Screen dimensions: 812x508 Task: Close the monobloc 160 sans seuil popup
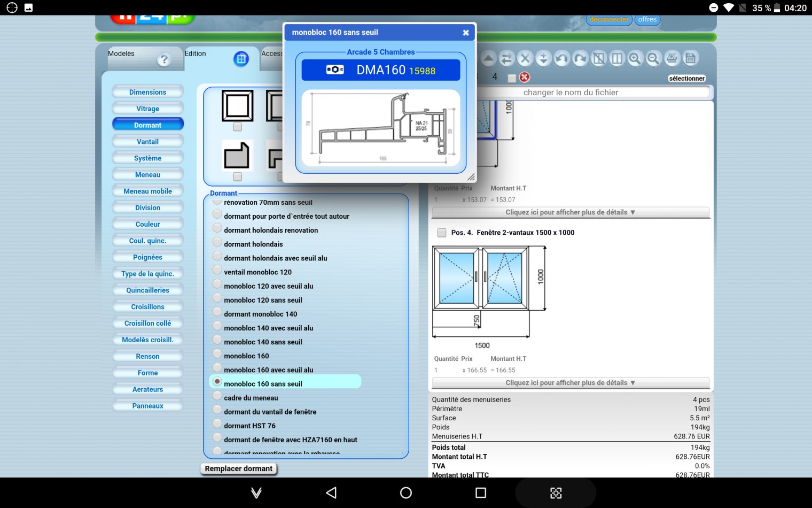tap(466, 33)
